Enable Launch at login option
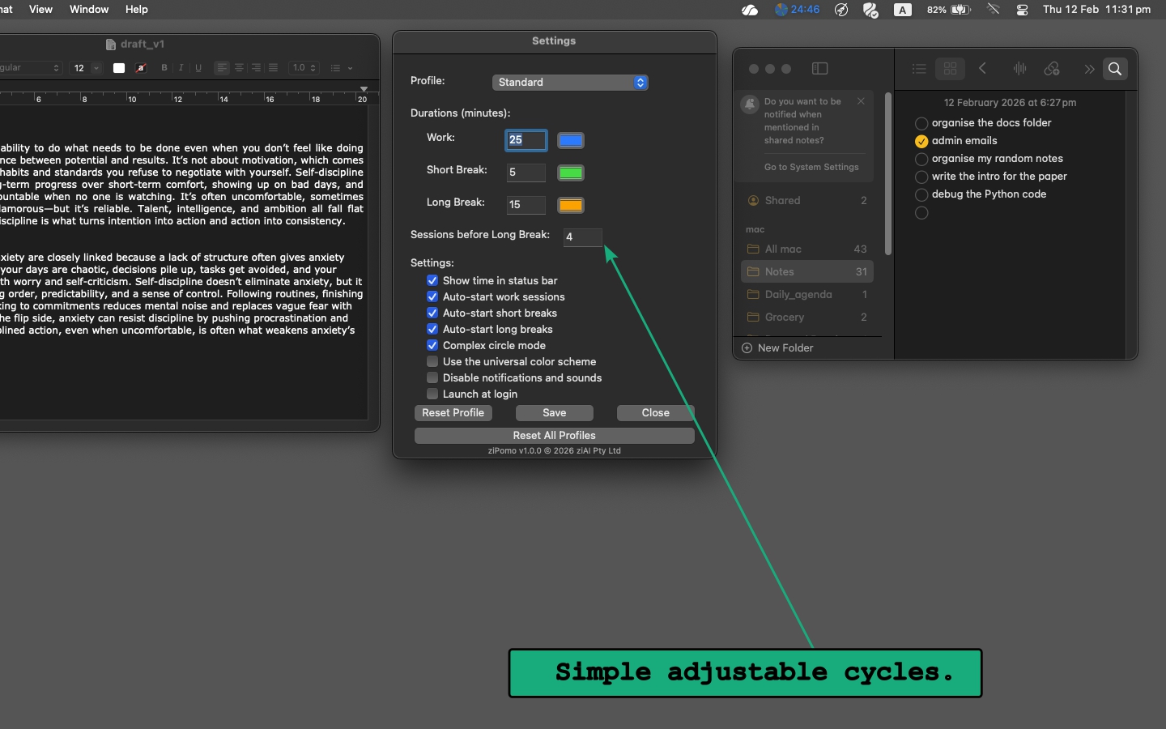This screenshot has width=1166, height=729. point(432,394)
